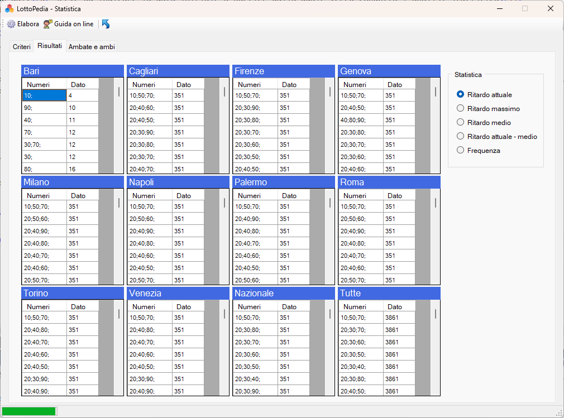The image size is (564, 418).
Task: Select '20;40;70;' row in Roma table
Action: coord(377,256)
